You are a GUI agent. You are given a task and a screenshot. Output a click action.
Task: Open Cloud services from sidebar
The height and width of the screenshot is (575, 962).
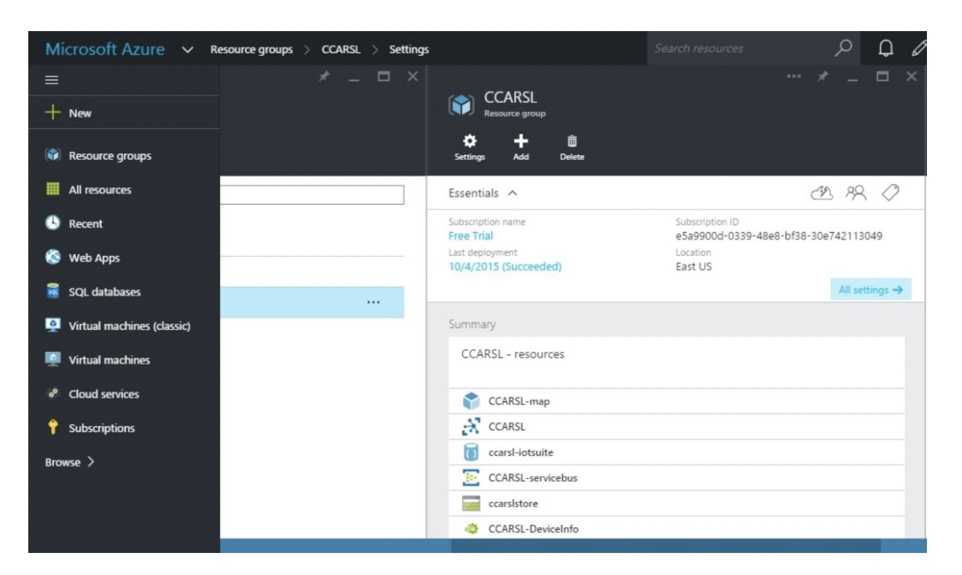click(103, 394)
